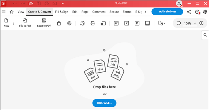The width and height of the screenshot is (209, 110).
Task: Convert PDF to Word icon
Action: (116, 23)
